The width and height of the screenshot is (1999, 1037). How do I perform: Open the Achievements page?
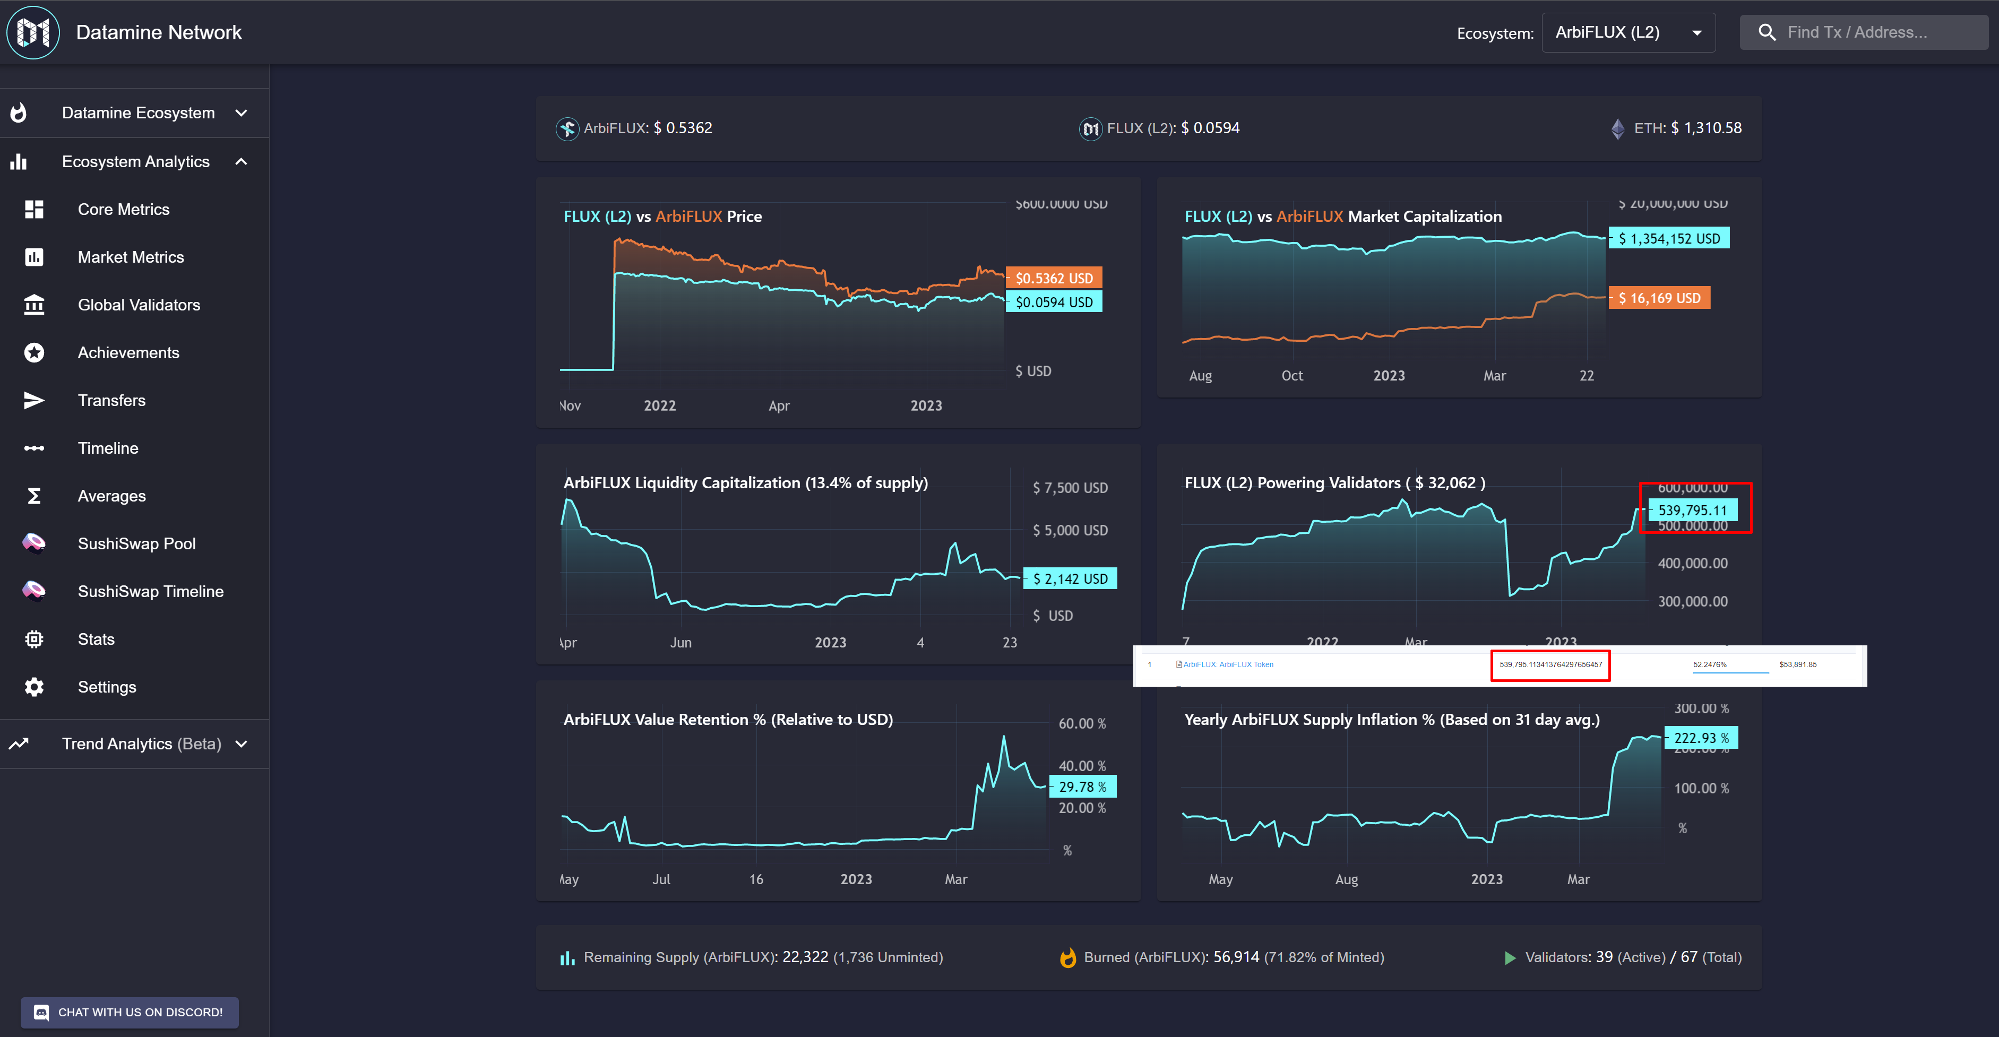coord(135,353)
